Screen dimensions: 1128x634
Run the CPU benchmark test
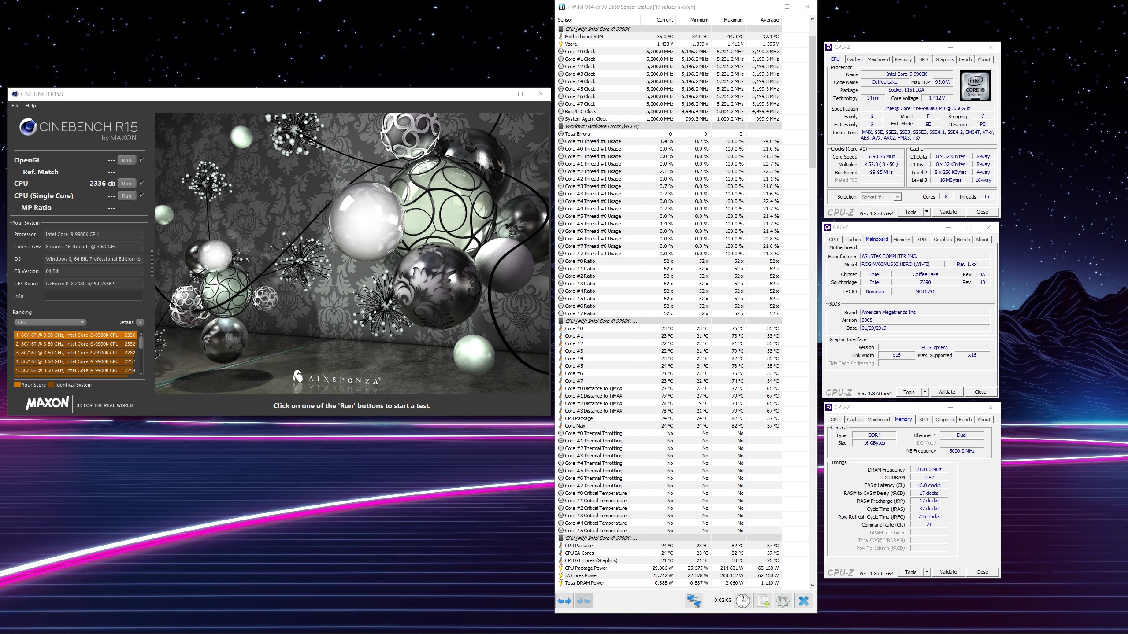coord(126,184)
